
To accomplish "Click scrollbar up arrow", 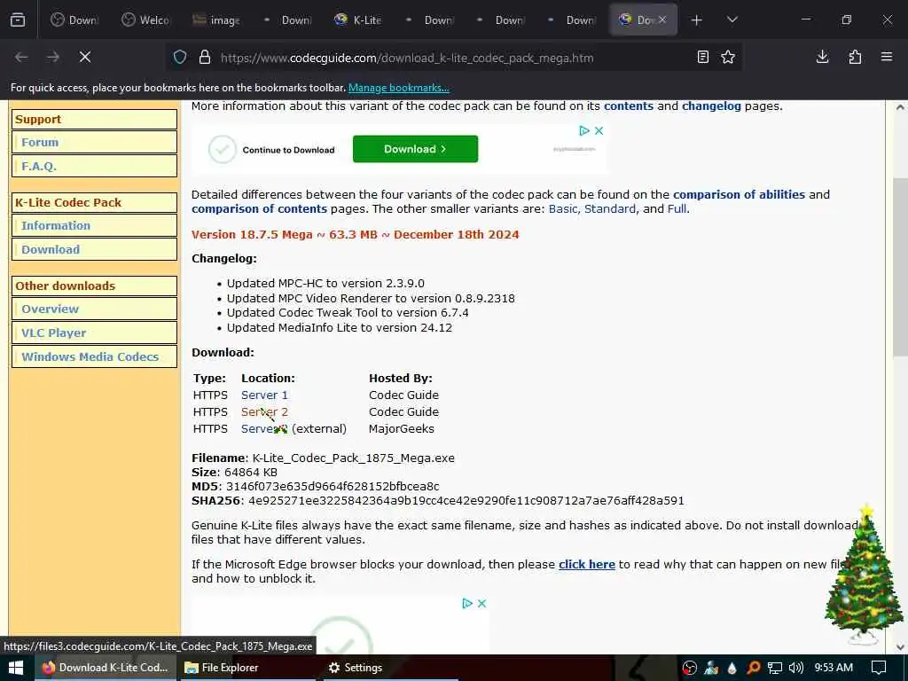I will pos(900,107).
